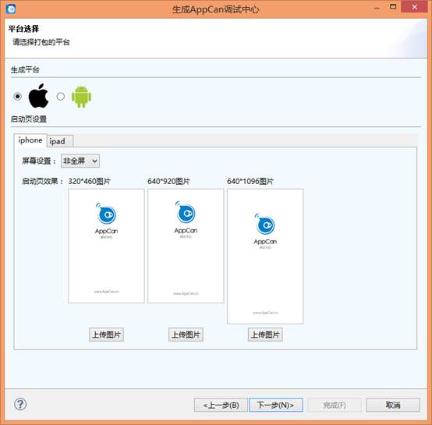
Task: Select the iOS platform radio button
Action: pos(18,97)
